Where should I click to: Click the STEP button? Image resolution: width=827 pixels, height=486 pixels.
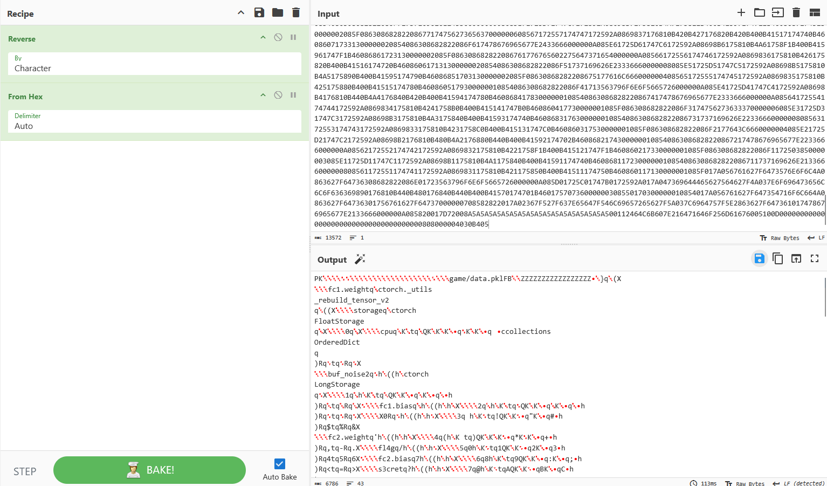(25, 471)
